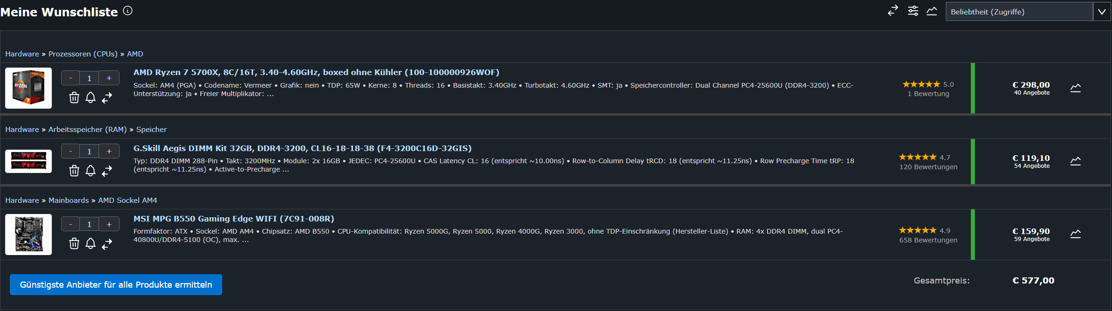Image resolution: width=1112 pixels, height=311 pixels.
Task: Open 658 Bewertungen rating for MSI board
Action: (x=928, y=240)
